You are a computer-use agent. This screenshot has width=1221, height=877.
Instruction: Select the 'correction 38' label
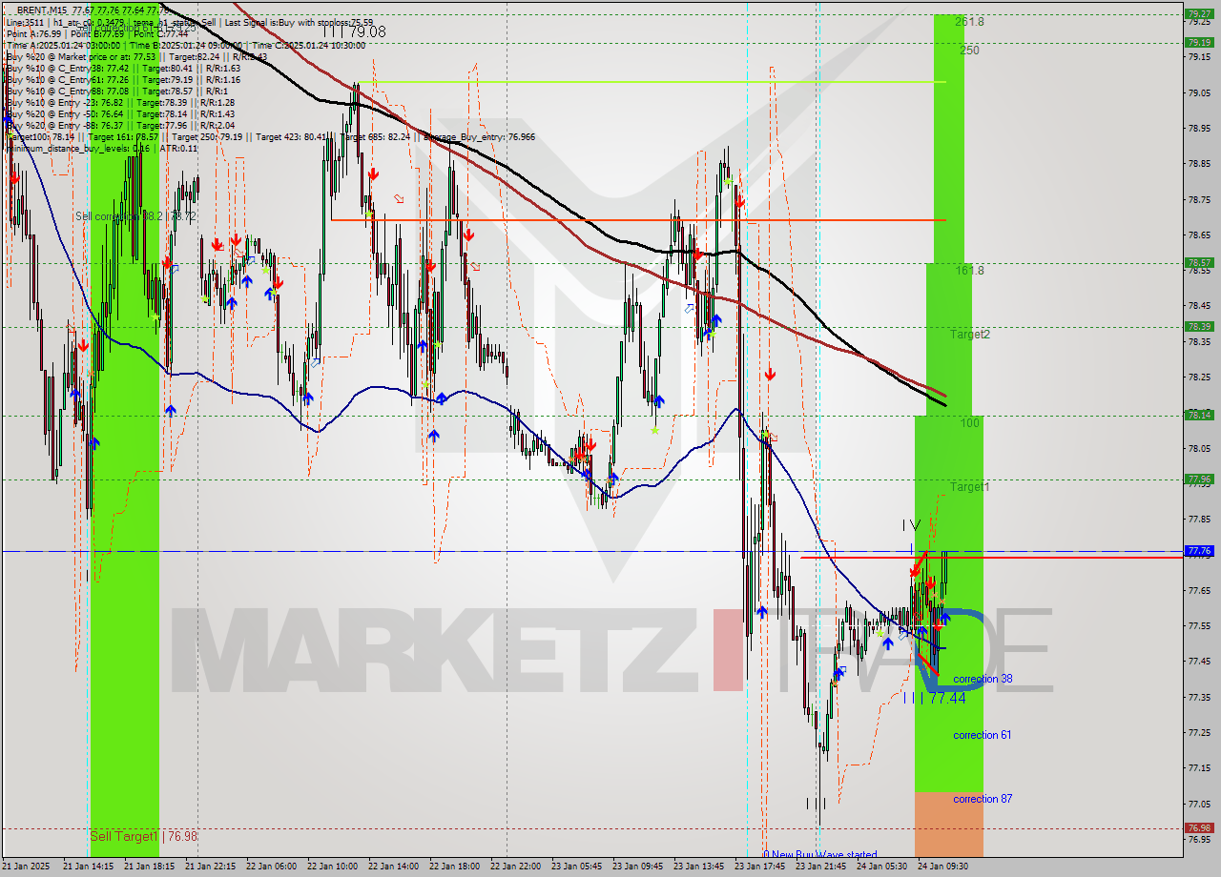coord(983,680)
